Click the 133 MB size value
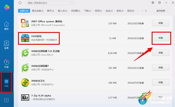Image resolution: width=175 pixels, height=107 pixels. [112, 23]
